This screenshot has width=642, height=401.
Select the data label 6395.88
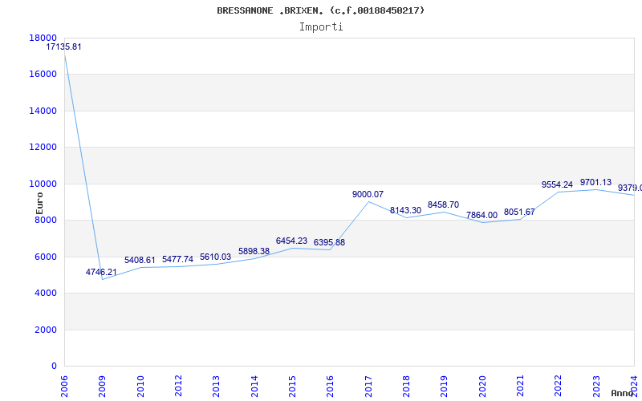[329, 243]
